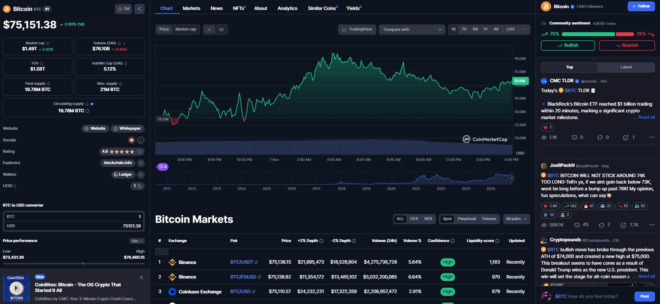Click the BTC amount converter field
The height and width of the screenshot is (304, 660).
74,216
